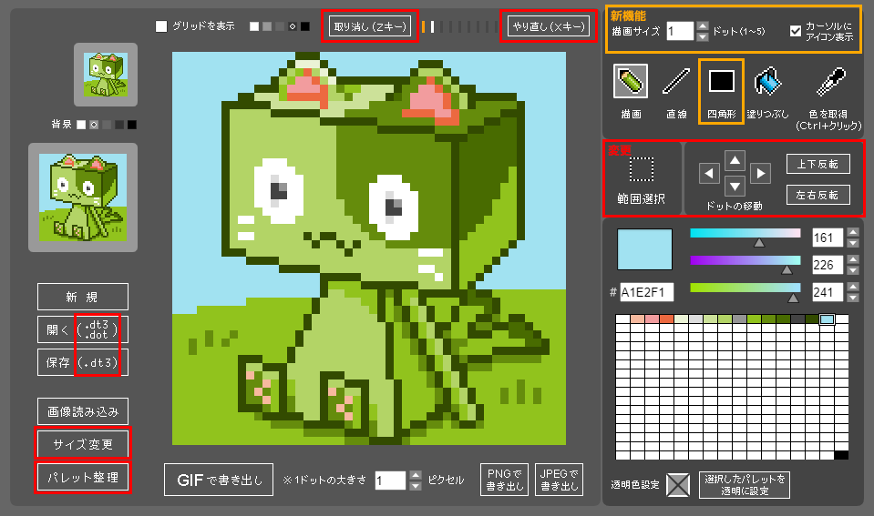Decrease 描画サイズ with down stepper

point(703,36)
